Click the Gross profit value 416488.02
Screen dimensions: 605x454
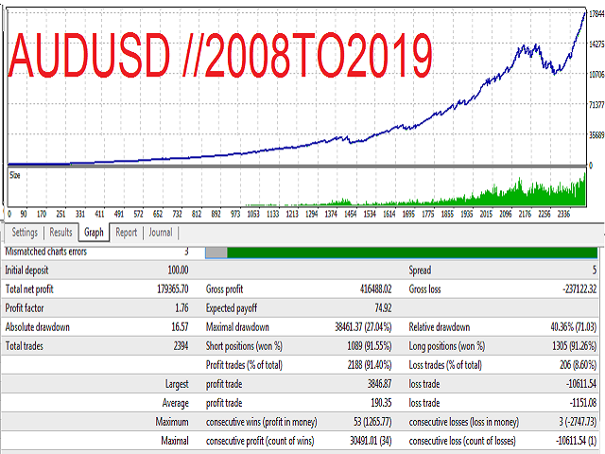[375, 289]
